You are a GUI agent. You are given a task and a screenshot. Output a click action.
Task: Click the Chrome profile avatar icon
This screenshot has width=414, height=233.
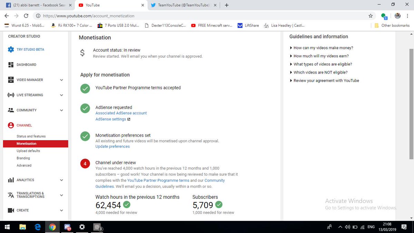397,16
